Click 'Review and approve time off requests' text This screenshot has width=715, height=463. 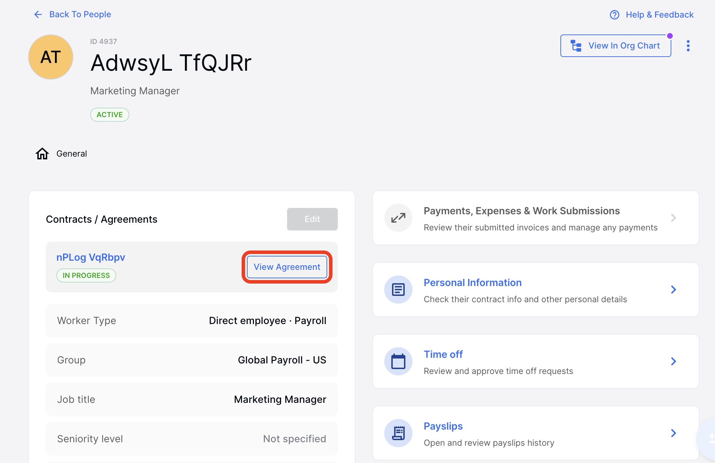[x=498, y=371]
